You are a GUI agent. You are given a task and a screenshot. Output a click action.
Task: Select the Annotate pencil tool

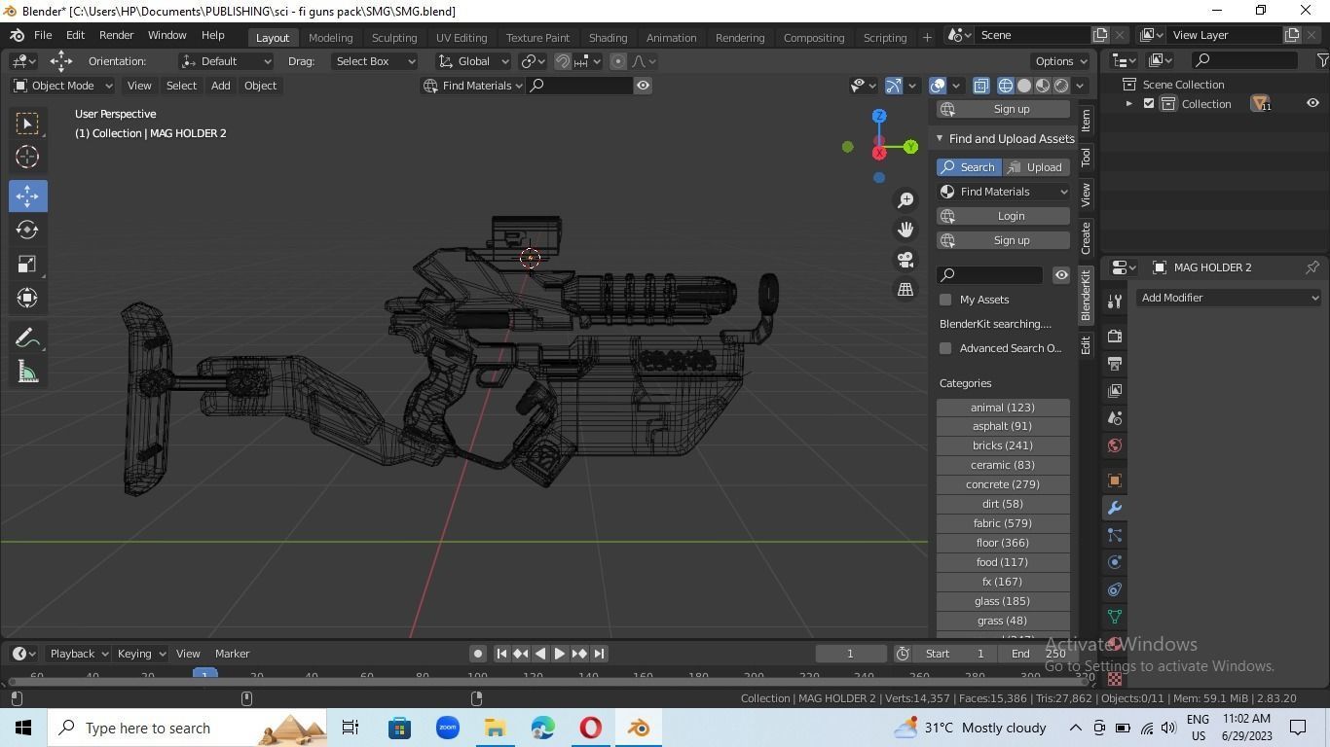click(27, 338)
